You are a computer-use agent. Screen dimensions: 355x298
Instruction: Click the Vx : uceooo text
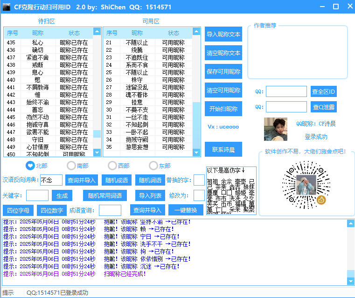coord(223,127)
